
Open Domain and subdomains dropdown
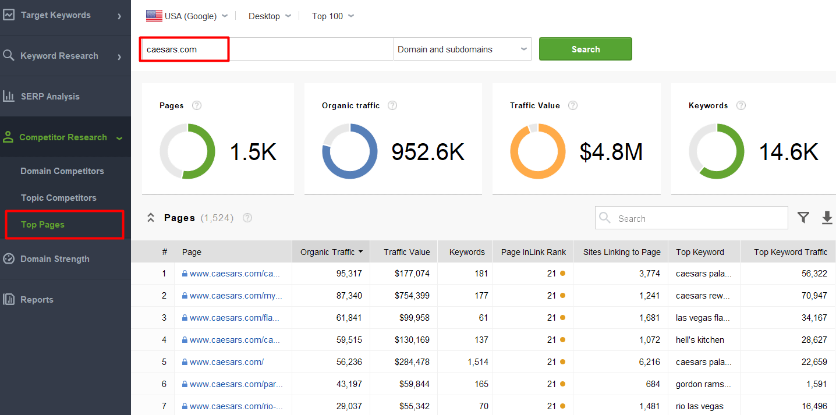point(462,49)
